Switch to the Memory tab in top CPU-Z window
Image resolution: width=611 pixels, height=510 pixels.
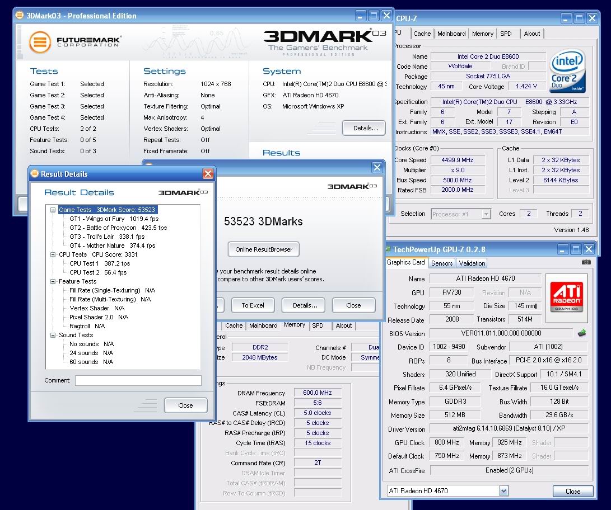click(482, 34)
